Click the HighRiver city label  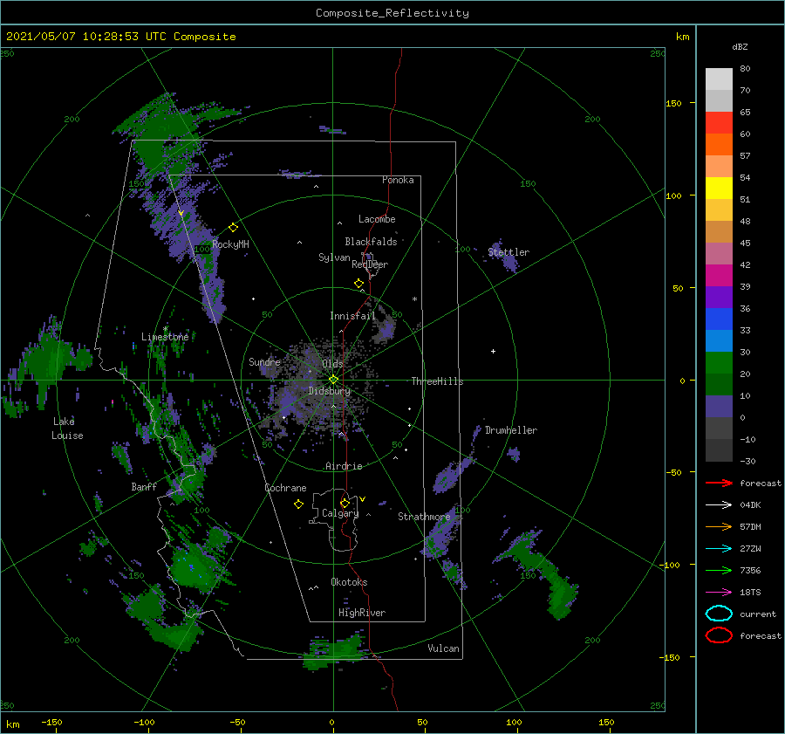(x=362, y=613)
